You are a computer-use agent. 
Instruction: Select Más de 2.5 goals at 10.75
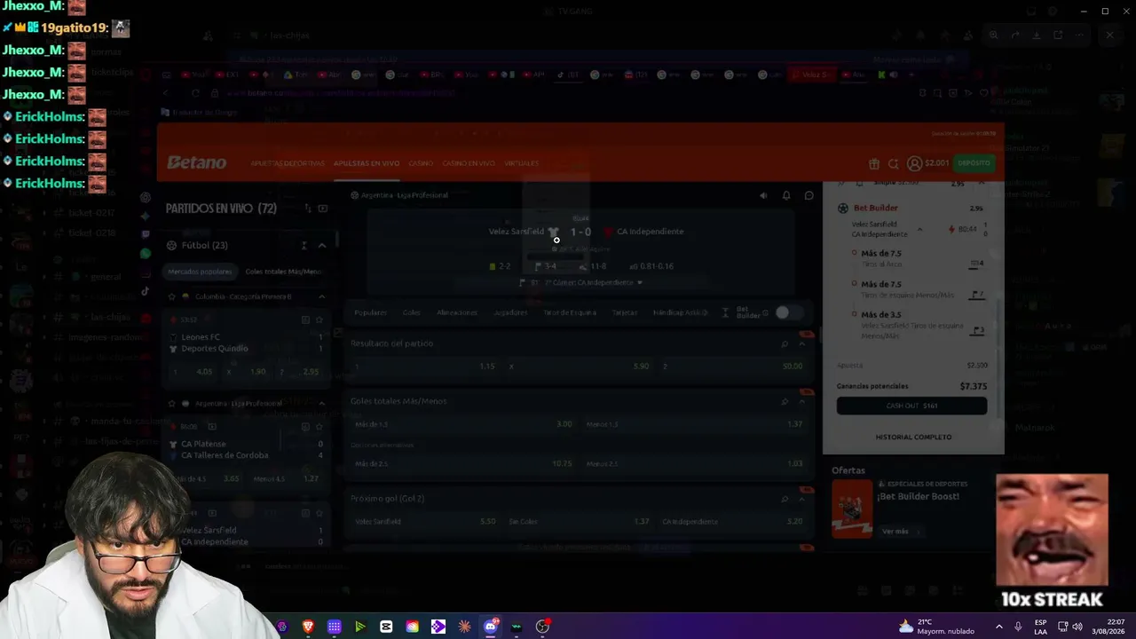coord(463,463)
